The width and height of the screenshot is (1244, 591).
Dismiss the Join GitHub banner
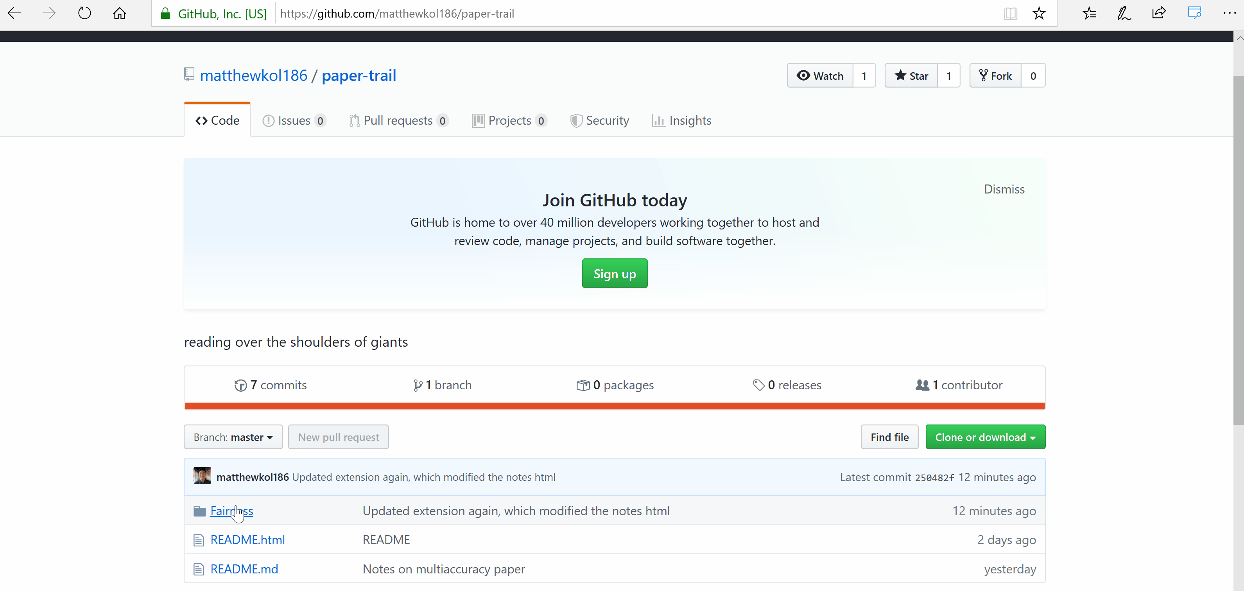1004,189
